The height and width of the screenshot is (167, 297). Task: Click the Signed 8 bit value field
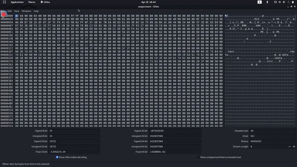point(74,131)
